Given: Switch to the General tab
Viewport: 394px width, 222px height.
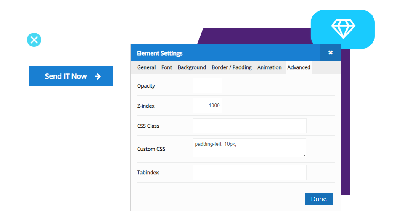Looking at the screenshot, I should tap(146, 67).
